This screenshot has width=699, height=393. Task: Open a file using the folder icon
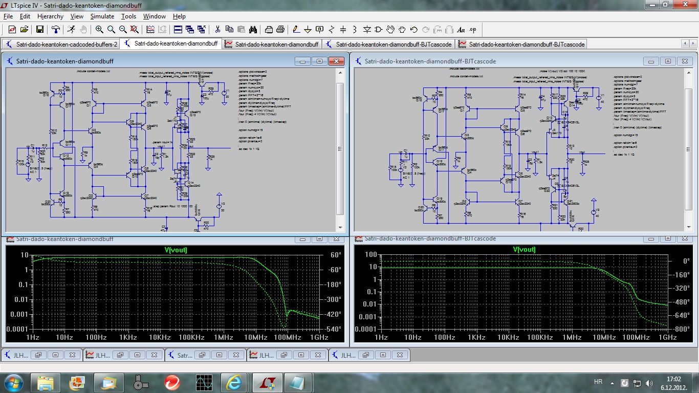(24, 29)
